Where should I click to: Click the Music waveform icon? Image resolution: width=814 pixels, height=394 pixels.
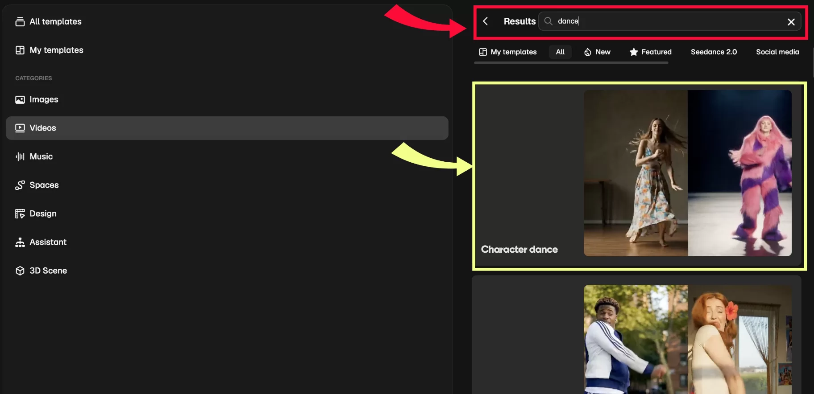click(20, 156)
